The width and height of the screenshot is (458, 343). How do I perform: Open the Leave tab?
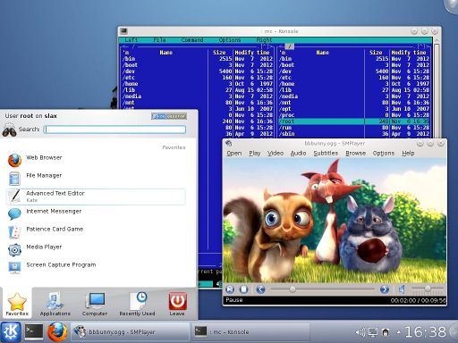click(x=177, y=304)
